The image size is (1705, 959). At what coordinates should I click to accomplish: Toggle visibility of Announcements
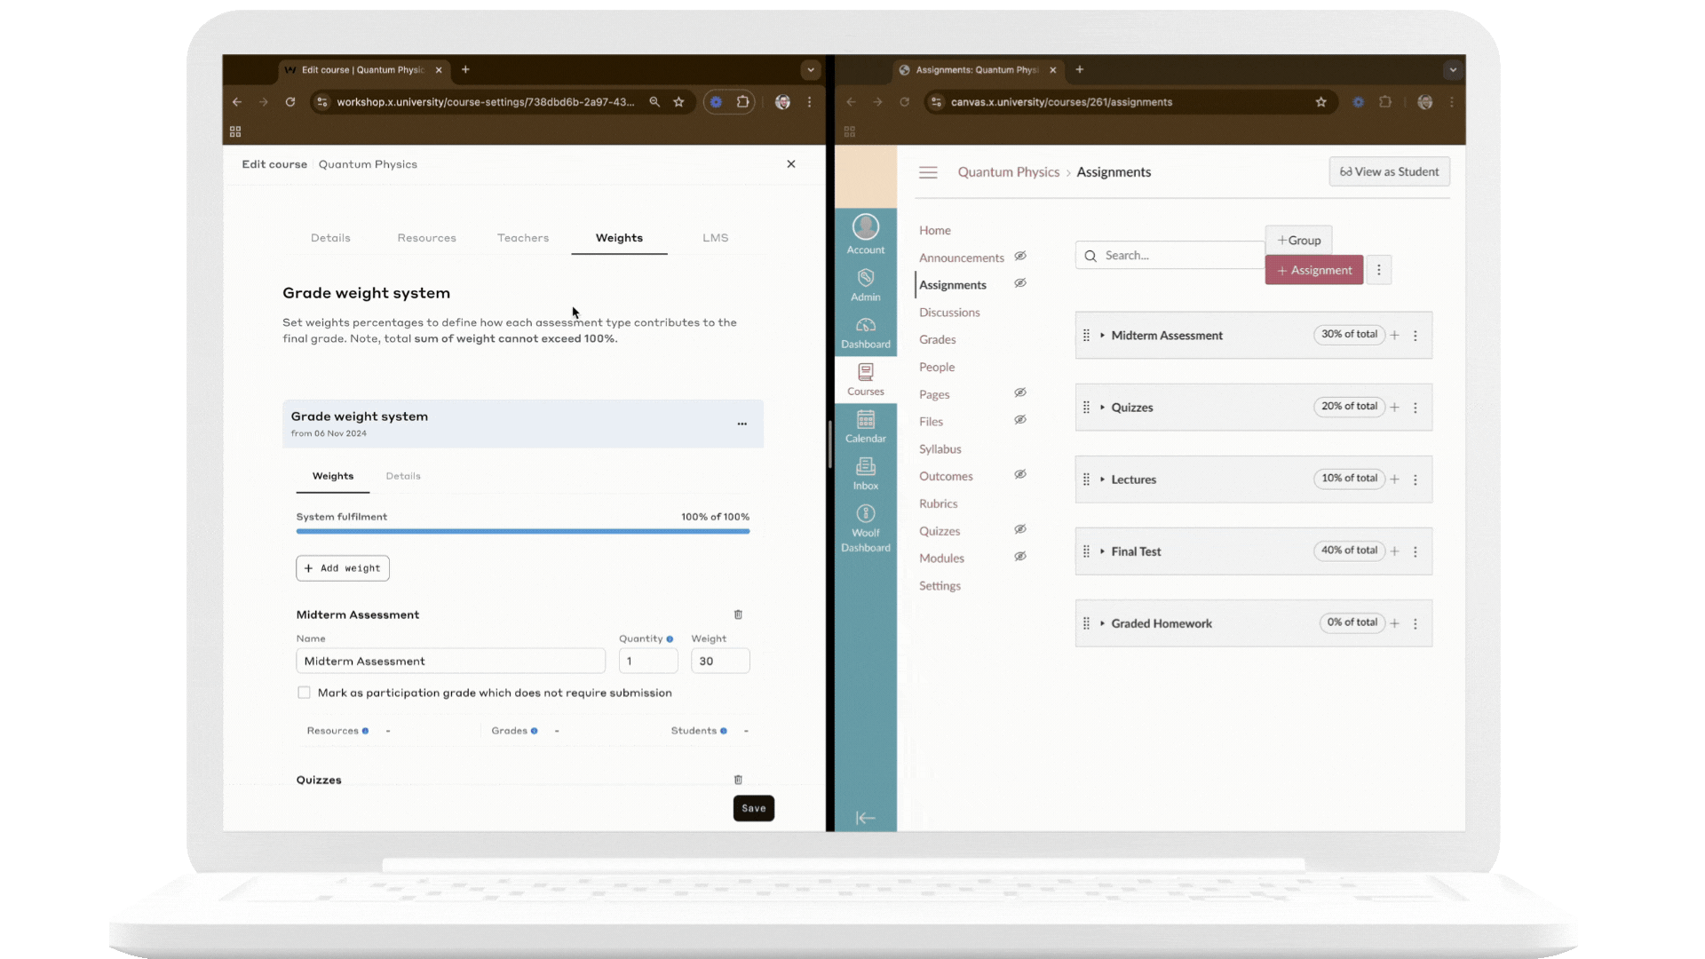click(1020, 256)
